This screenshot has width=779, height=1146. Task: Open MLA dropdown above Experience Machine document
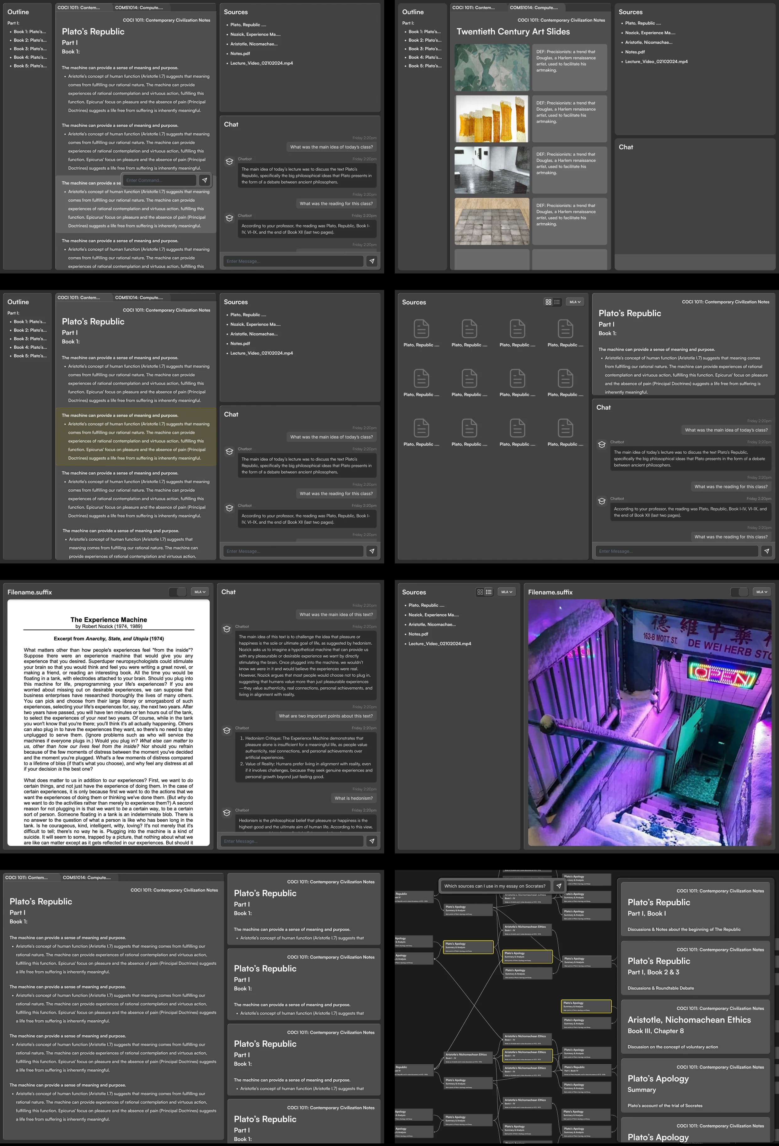tap(200, 592)
